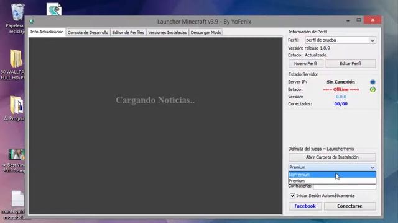398x223 pixels.
Task: Click the green refresh server icon
Action: tap(373, 89)
